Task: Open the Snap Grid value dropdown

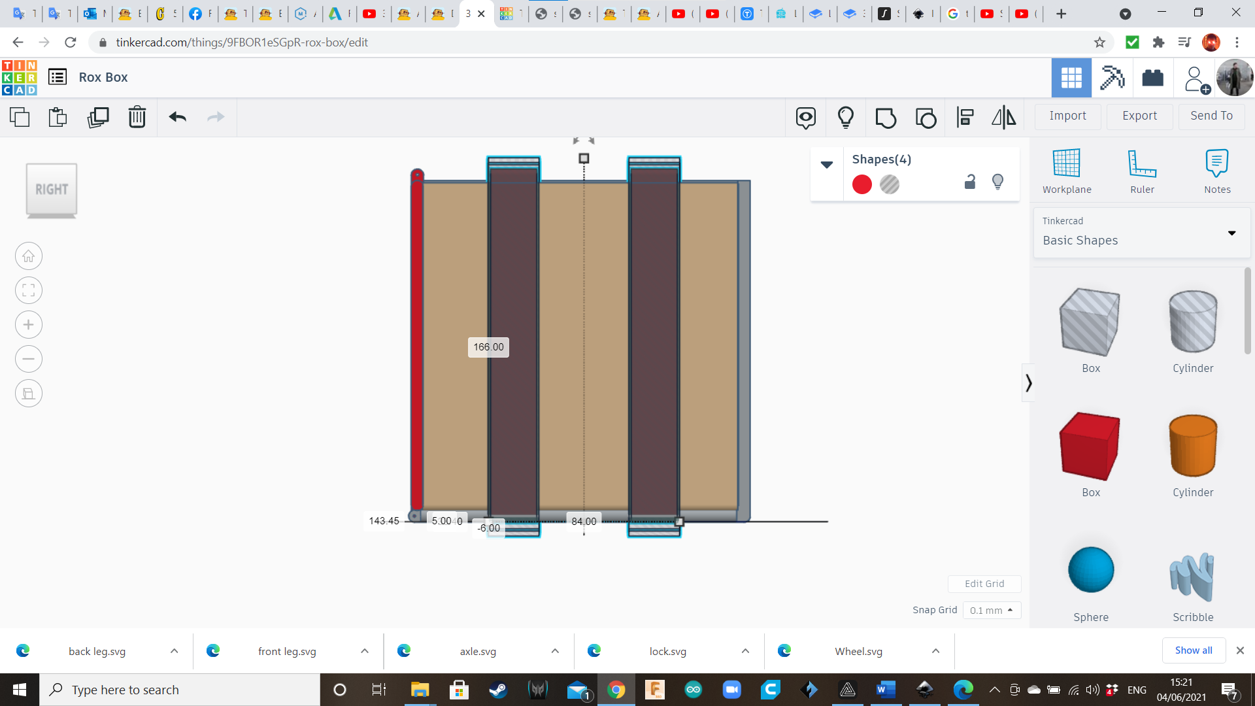Action: (992, 610)
